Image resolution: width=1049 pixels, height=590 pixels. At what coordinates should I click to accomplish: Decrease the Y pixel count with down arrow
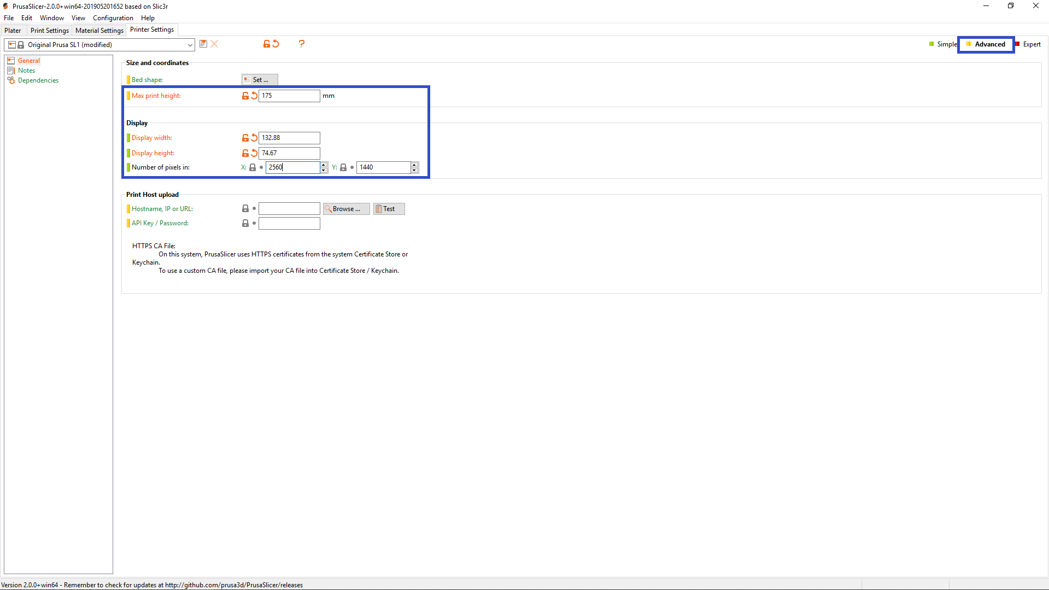tap(414, 171)
